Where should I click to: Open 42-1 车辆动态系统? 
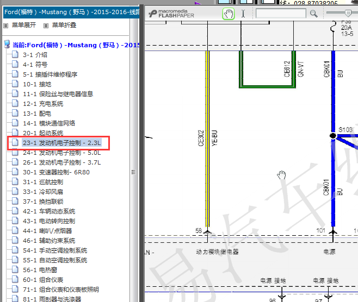49,211
